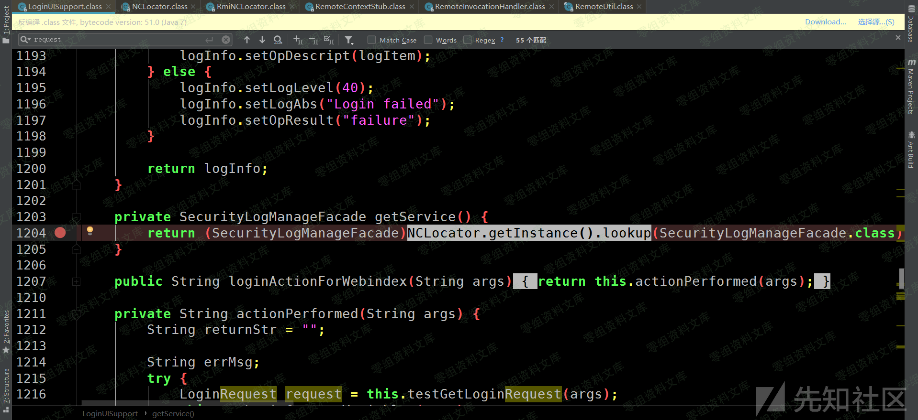Image resolution: width=918 pixels, height=420 pixels.
Task: Enable Regex search checkbox
Action: tap(468, 40)
